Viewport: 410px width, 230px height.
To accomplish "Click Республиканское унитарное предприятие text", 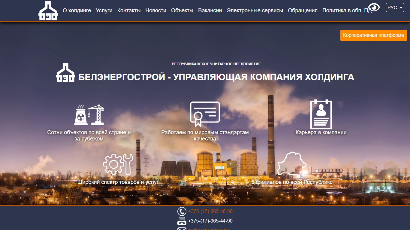I will point(216,64).
